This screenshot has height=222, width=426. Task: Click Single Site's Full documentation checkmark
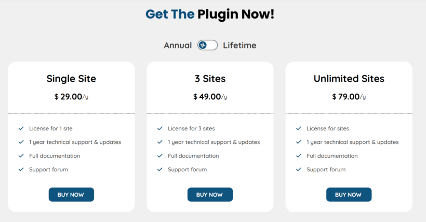point(21,156)
